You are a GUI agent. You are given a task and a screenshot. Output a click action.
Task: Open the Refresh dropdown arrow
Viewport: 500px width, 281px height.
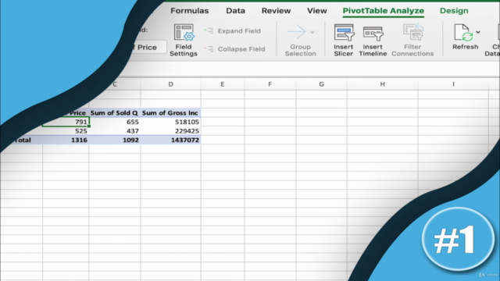pos(478,32)
